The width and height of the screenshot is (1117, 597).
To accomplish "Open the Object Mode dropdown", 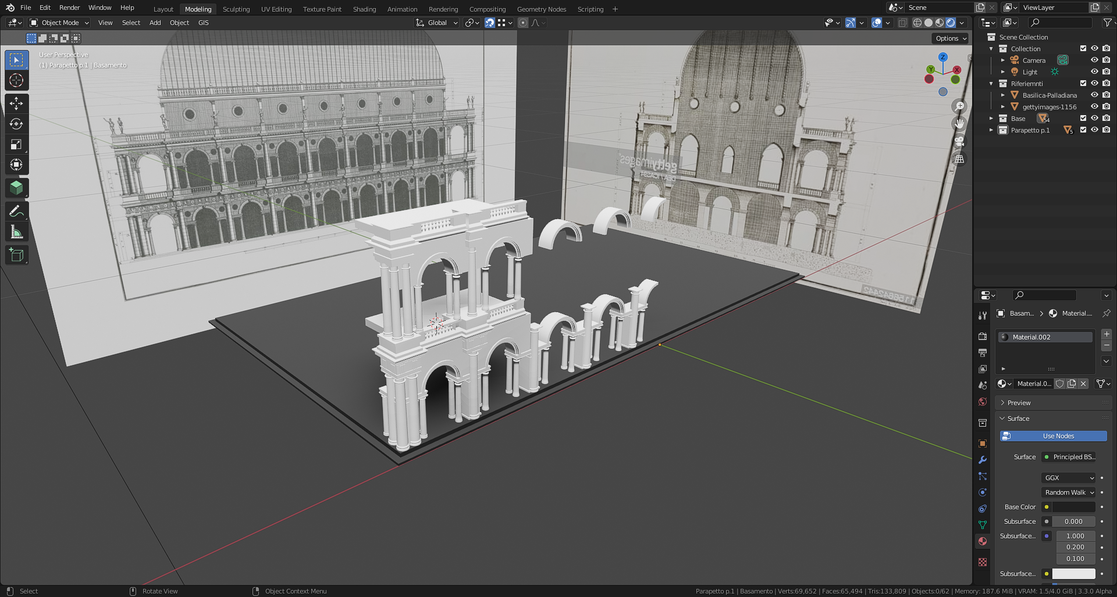I will click(59, 23).
